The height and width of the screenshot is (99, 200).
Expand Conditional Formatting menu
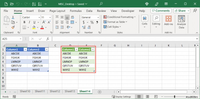(119, 17)
